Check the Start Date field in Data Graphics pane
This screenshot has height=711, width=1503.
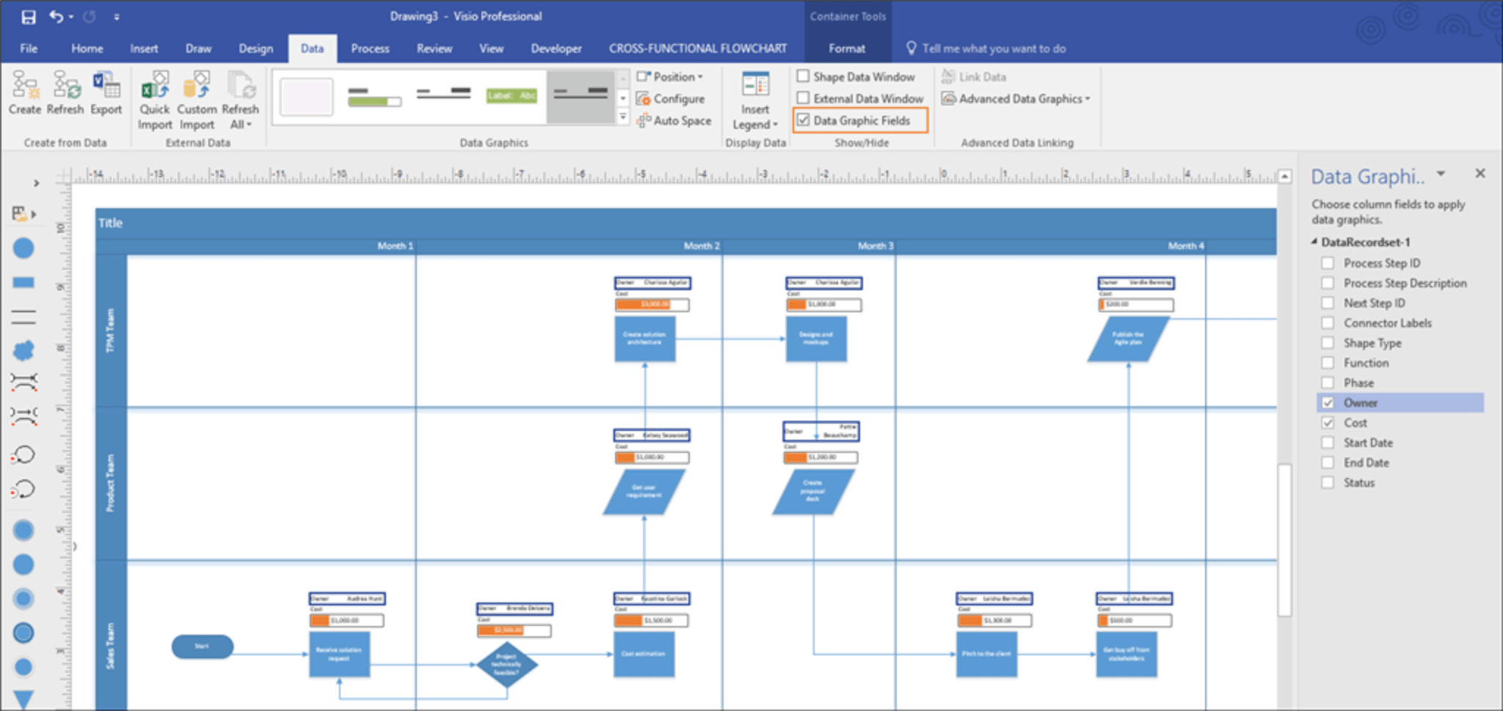point(1328,442)
